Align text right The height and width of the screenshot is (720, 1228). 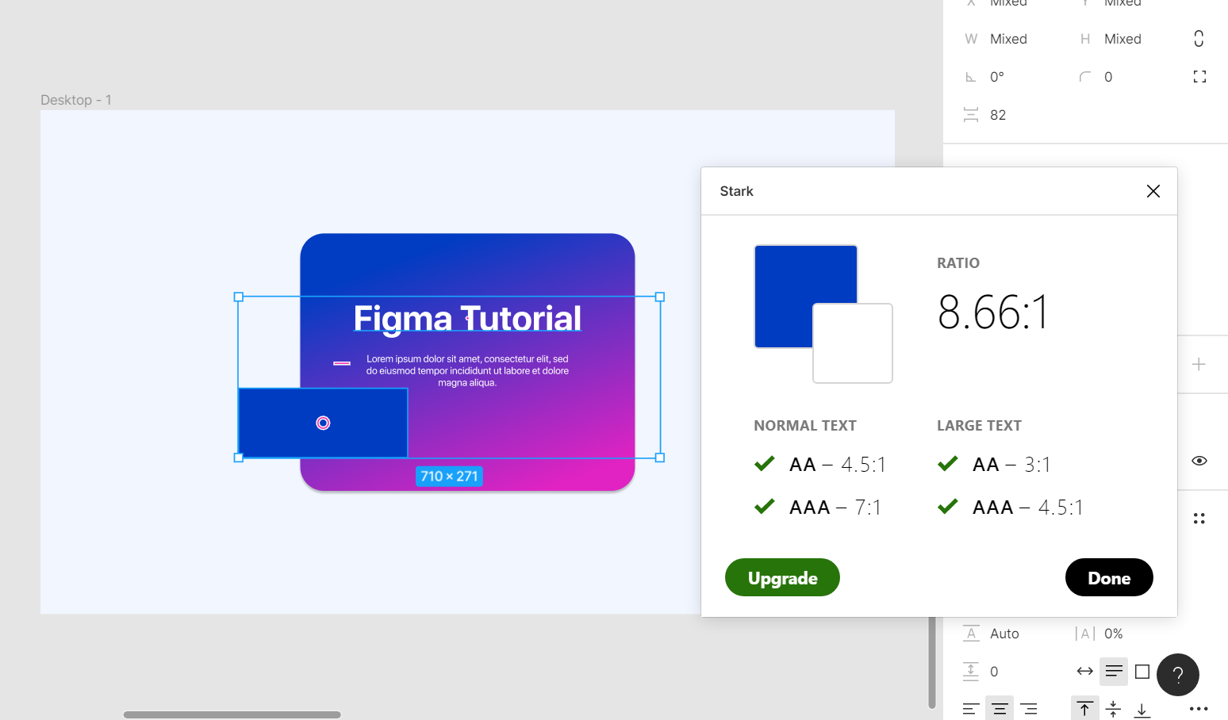click(1029, 709)
